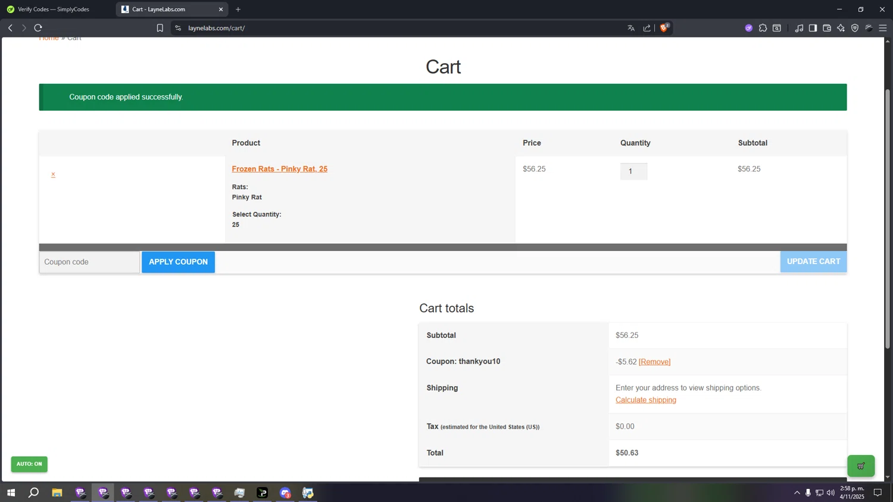Open the browser hamburger menu
The height and width of the screenshot is (502, 893).
tap(883, 28)
